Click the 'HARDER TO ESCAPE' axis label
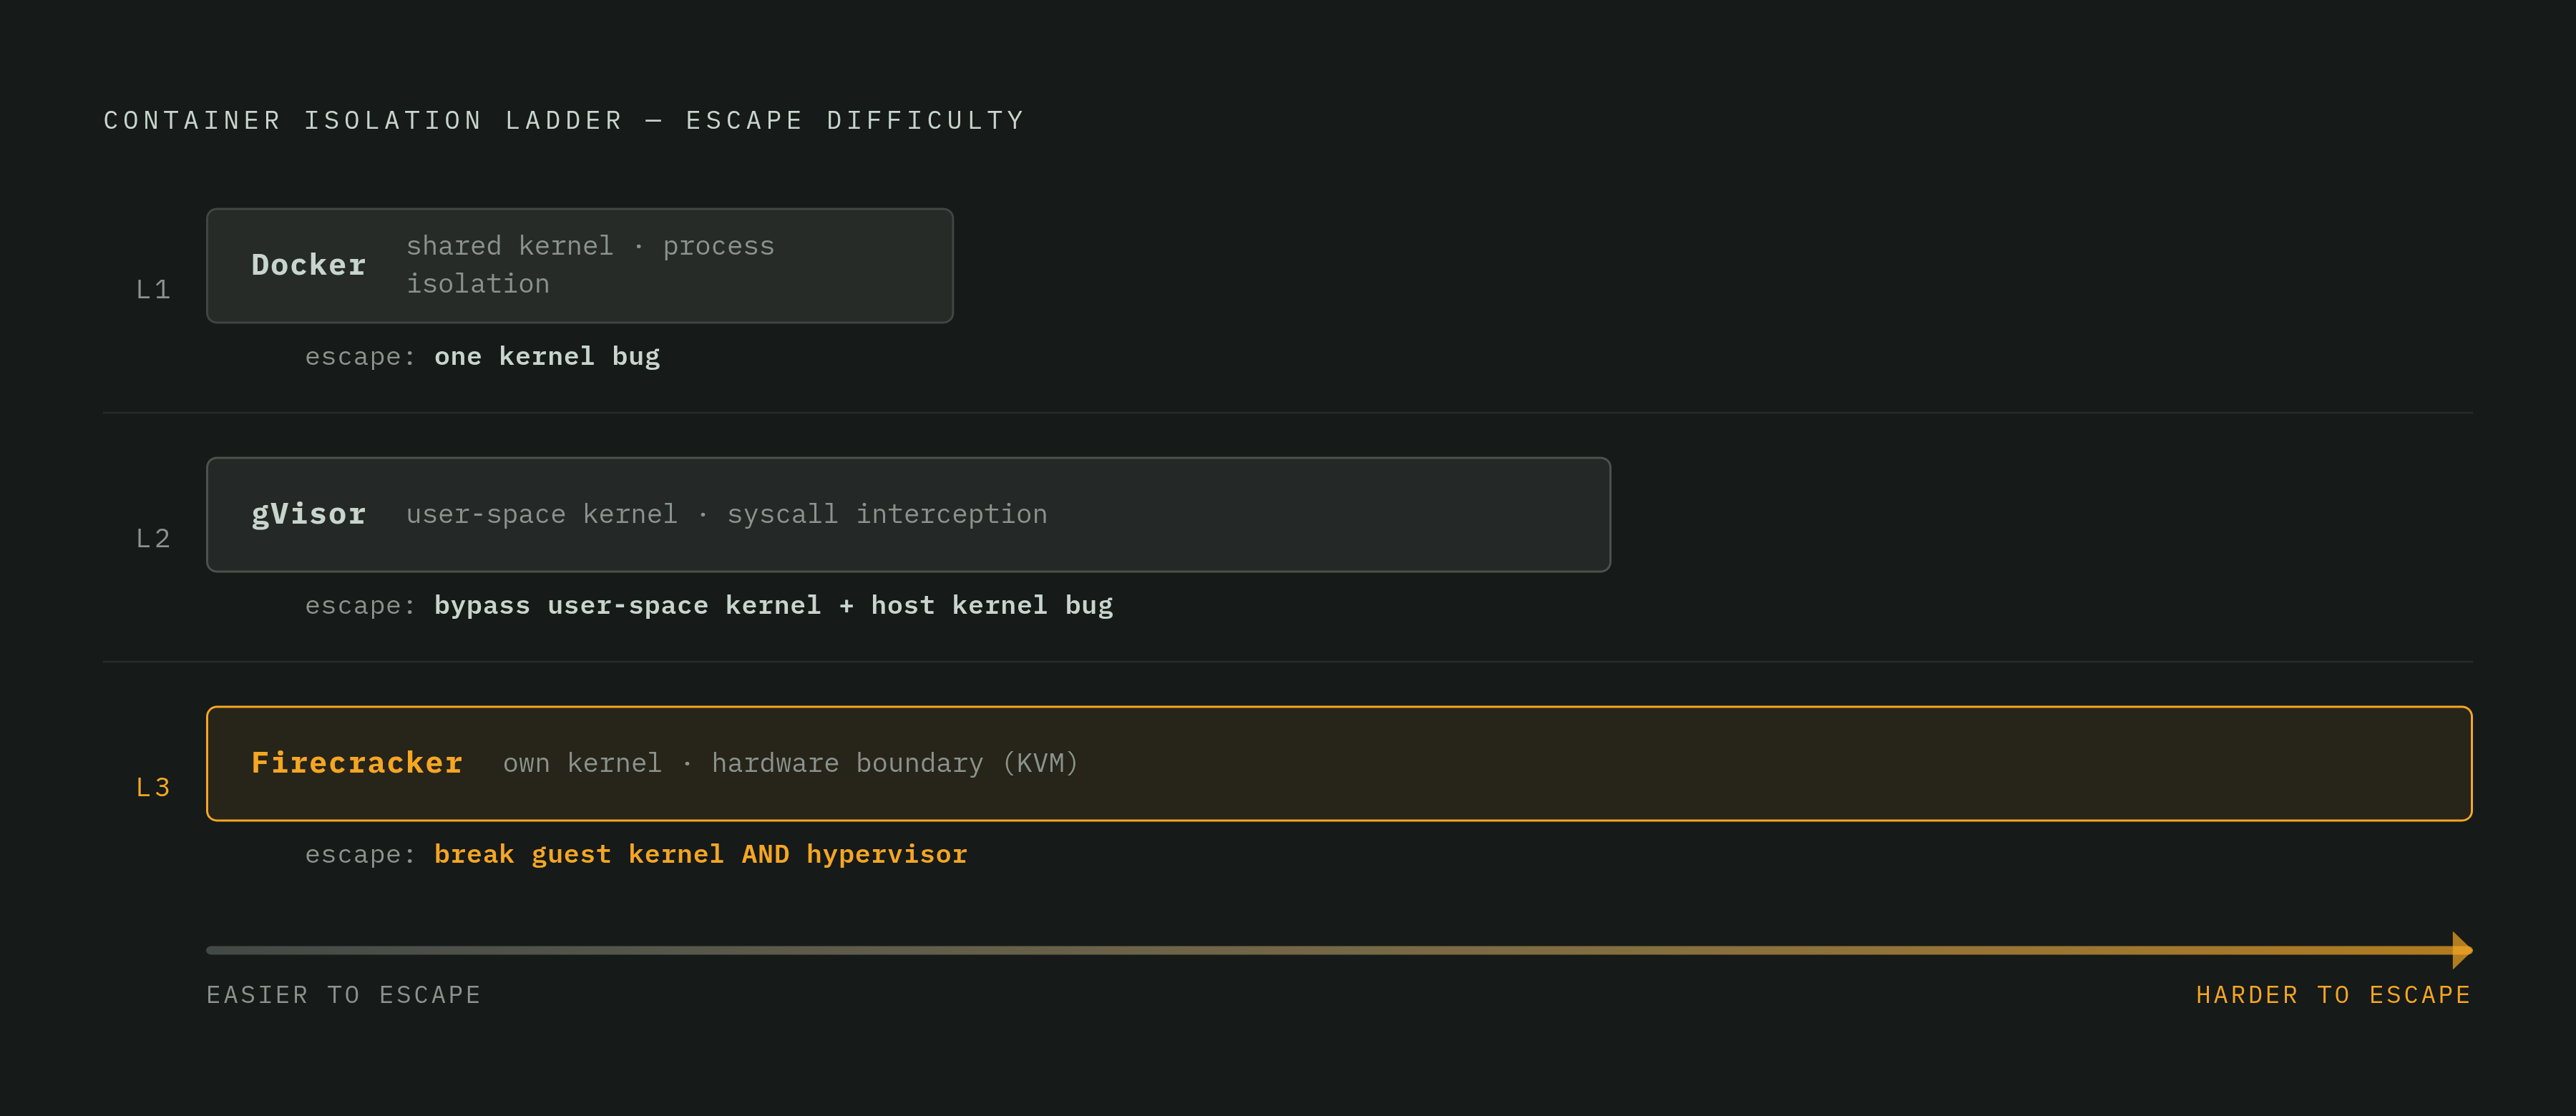The height and width of the screenshot is (1116, 2576). point(2333,995)
